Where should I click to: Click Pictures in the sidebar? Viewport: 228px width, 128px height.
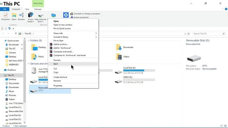[x=12, y=95]
